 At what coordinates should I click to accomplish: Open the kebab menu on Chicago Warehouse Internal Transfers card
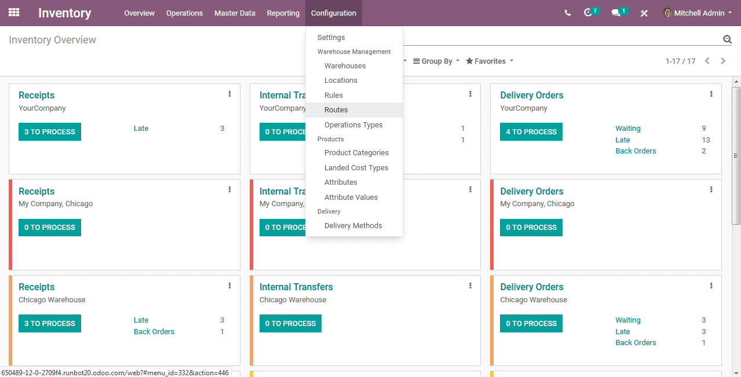(x=470, y=286)
